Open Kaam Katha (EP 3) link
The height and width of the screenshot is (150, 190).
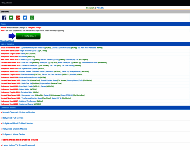(65, 62)
